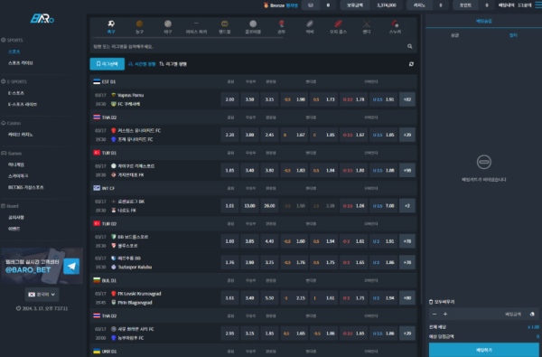542x357 pixels.
Task: Expand more markets +82 for EST D1 match
Action: (x=407, y=99)
